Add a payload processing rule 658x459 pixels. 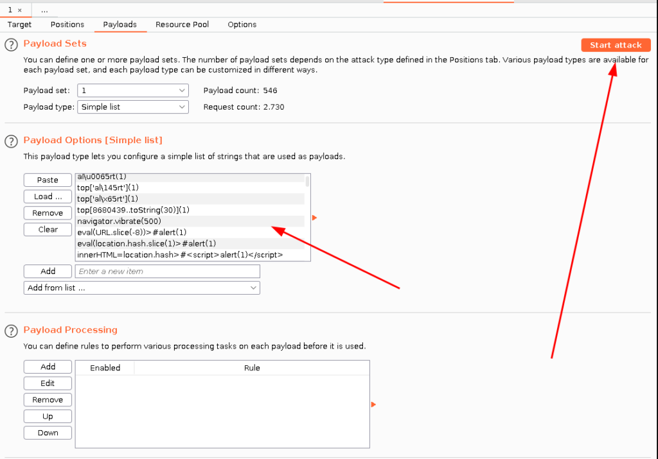click(x=48, y=367)
